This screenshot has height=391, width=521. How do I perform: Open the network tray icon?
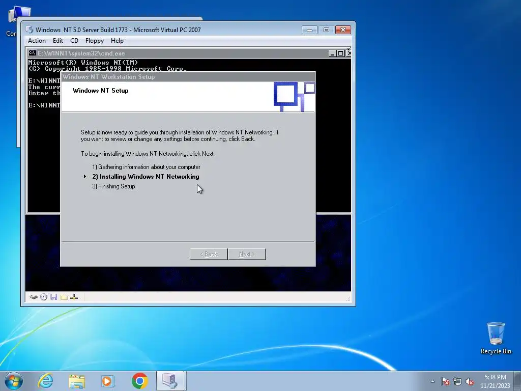pyautogui.click(x=457, y=381)
